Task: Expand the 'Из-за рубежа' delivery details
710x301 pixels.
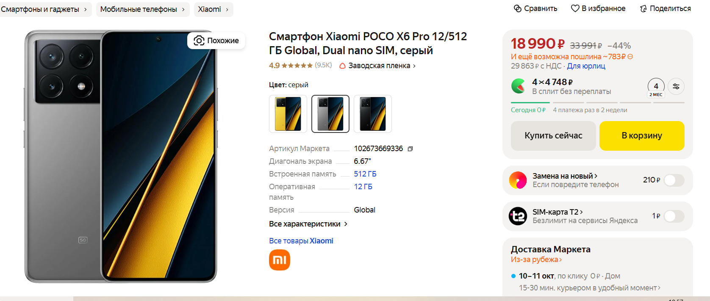Action: pyautogui.click(x=536, y=260)
